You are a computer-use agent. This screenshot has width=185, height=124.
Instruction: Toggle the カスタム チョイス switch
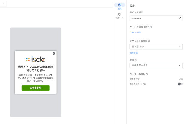point(180,84)
